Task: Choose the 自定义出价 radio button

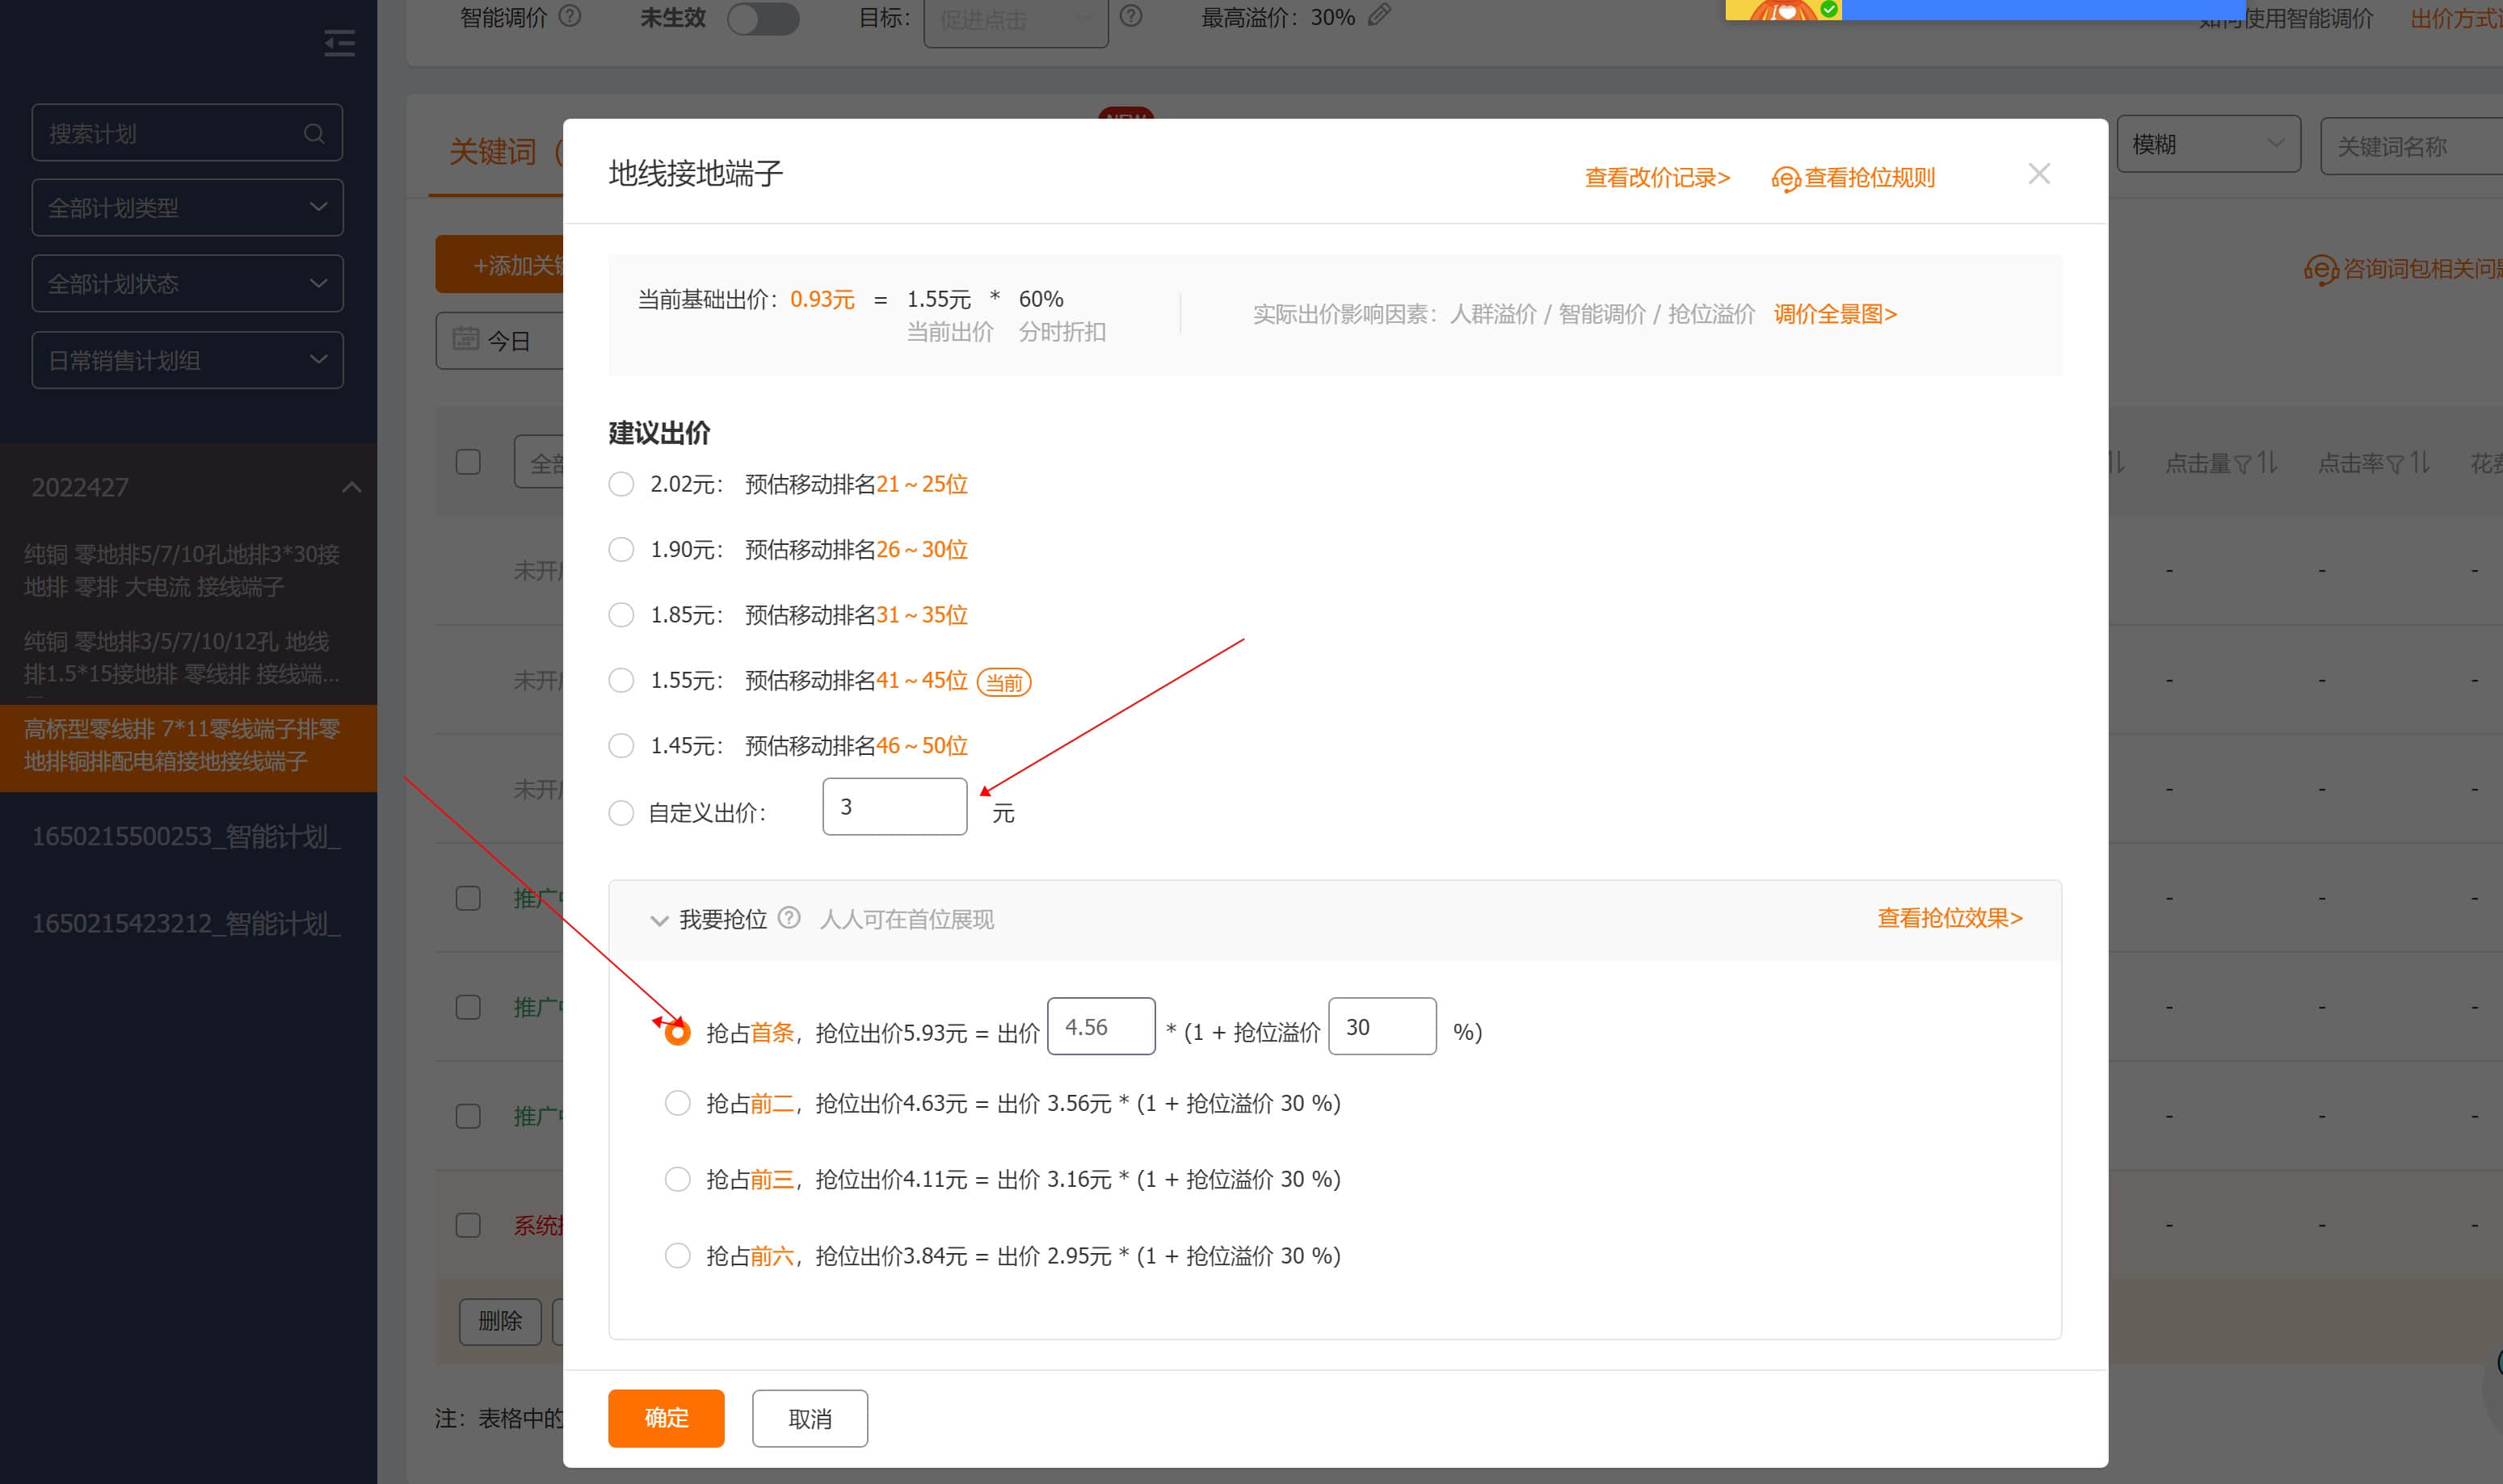Action: click(x=621, y=813)
